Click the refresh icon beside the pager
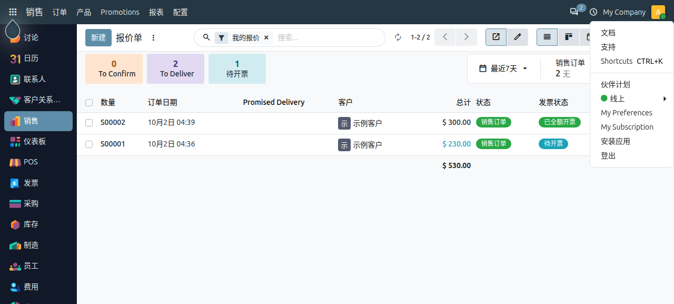 pyautogui.click(x=398, y=37)
